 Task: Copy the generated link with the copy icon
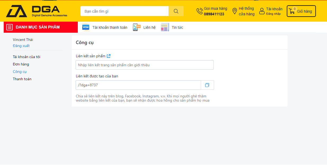[207, 85]
